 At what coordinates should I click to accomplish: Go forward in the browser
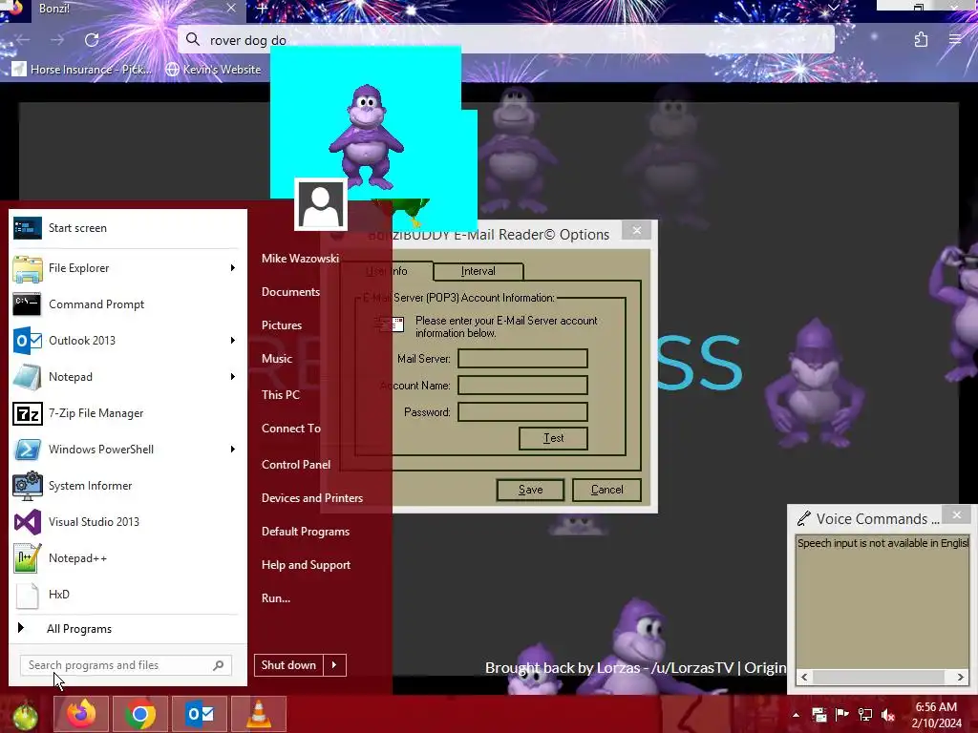57,40
